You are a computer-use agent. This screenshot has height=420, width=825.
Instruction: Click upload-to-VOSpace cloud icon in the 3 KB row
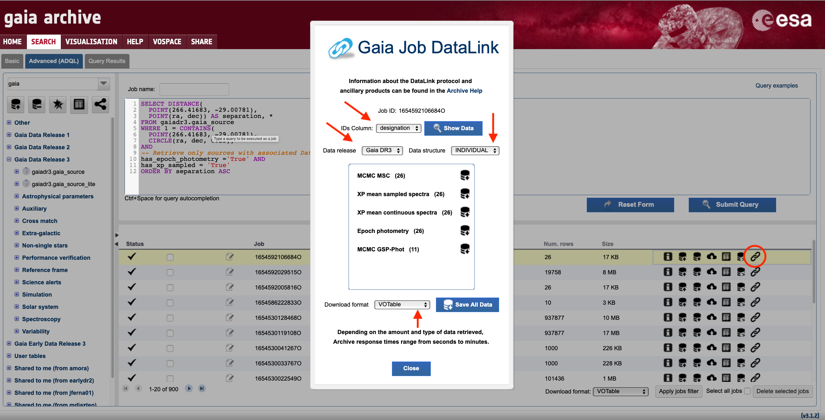pos(711,302)
